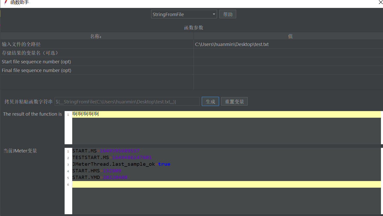Click the Final file sequence number (opt) label
383x216 pixels.
(37, 70)
